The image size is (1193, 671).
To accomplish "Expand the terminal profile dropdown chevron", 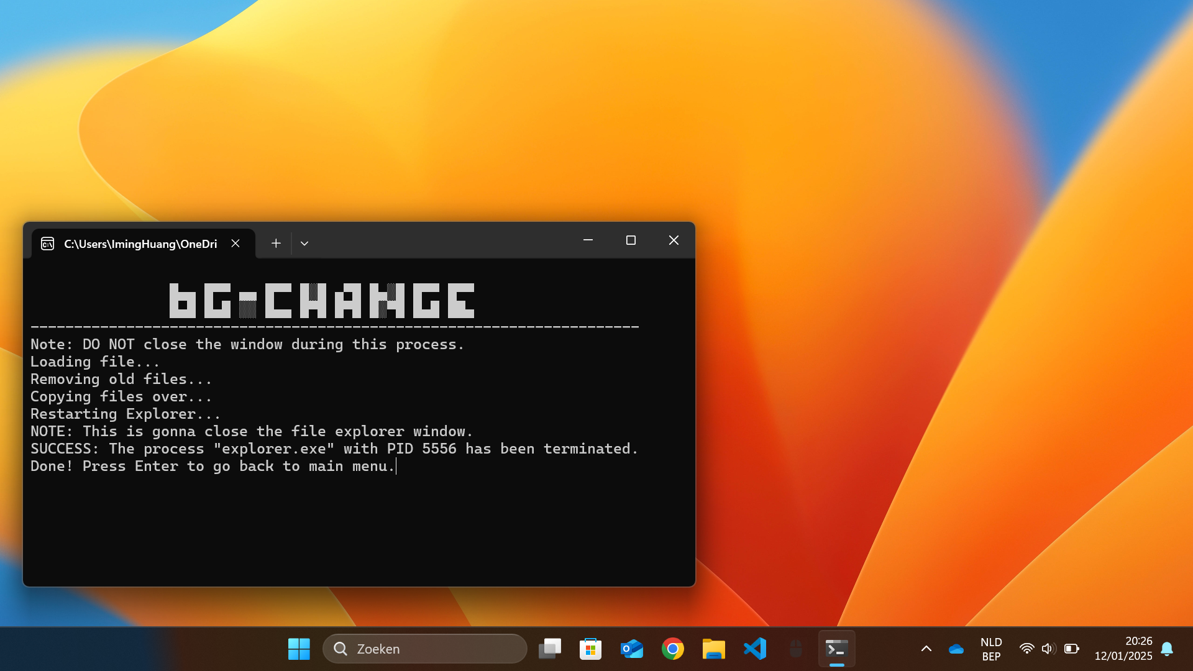I will [x=304, y=244].
